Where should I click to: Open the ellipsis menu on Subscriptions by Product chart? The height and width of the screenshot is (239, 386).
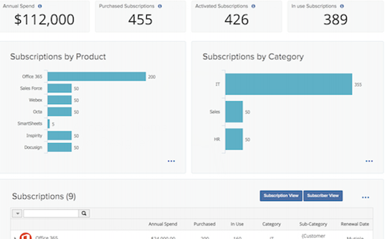tap(171, 161)
